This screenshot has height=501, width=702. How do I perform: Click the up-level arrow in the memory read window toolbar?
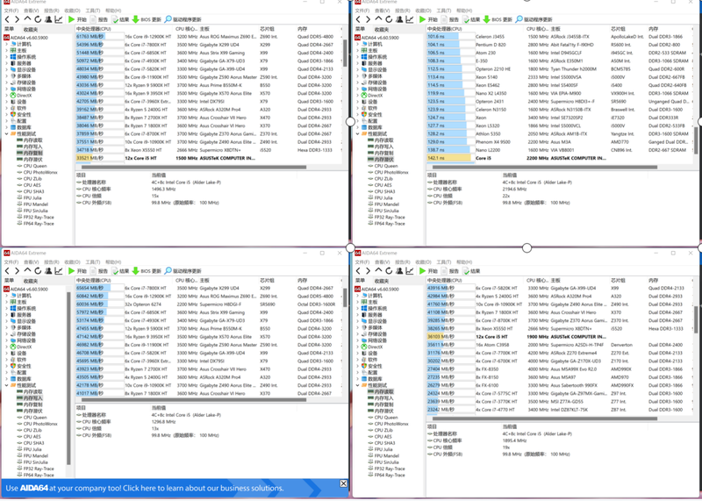[378, 270]
